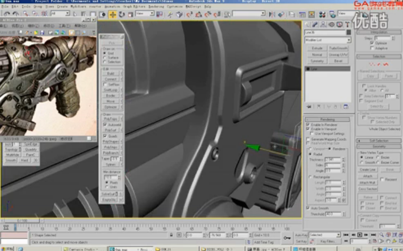Open the Create menu

62,6
